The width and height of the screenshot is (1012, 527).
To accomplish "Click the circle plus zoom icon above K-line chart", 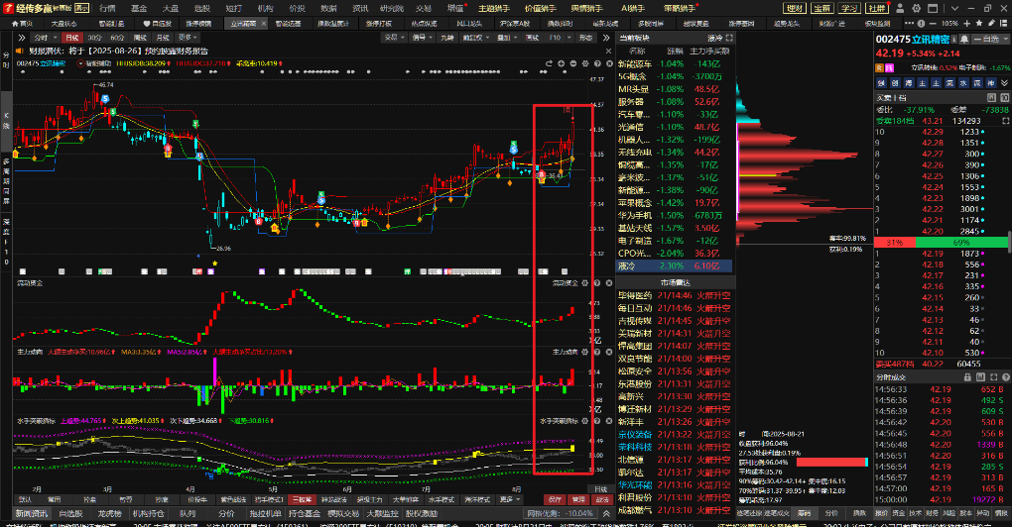I will pyautogui.click(x=561, y=63).
